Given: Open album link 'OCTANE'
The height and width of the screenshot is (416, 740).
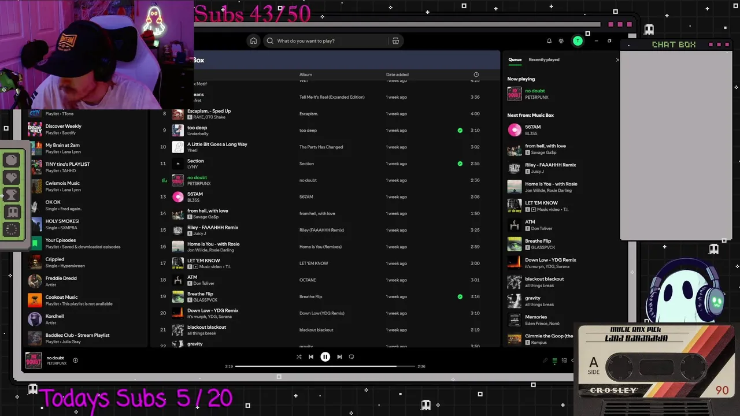Looking at the screenshot, I should point(308,280).
